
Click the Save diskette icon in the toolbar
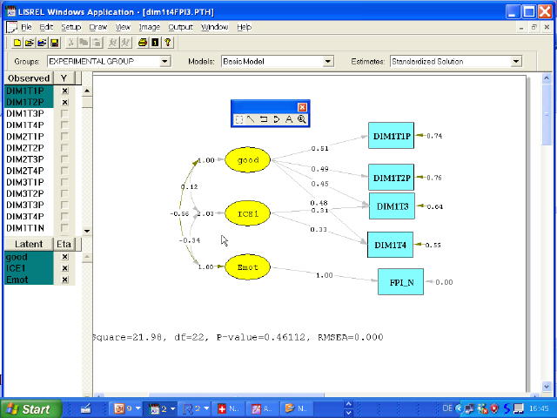[54, 42]
